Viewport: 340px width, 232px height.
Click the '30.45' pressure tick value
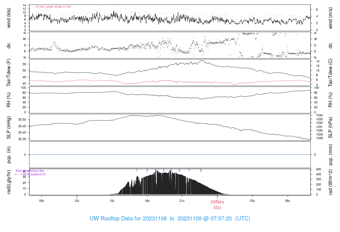22,126
